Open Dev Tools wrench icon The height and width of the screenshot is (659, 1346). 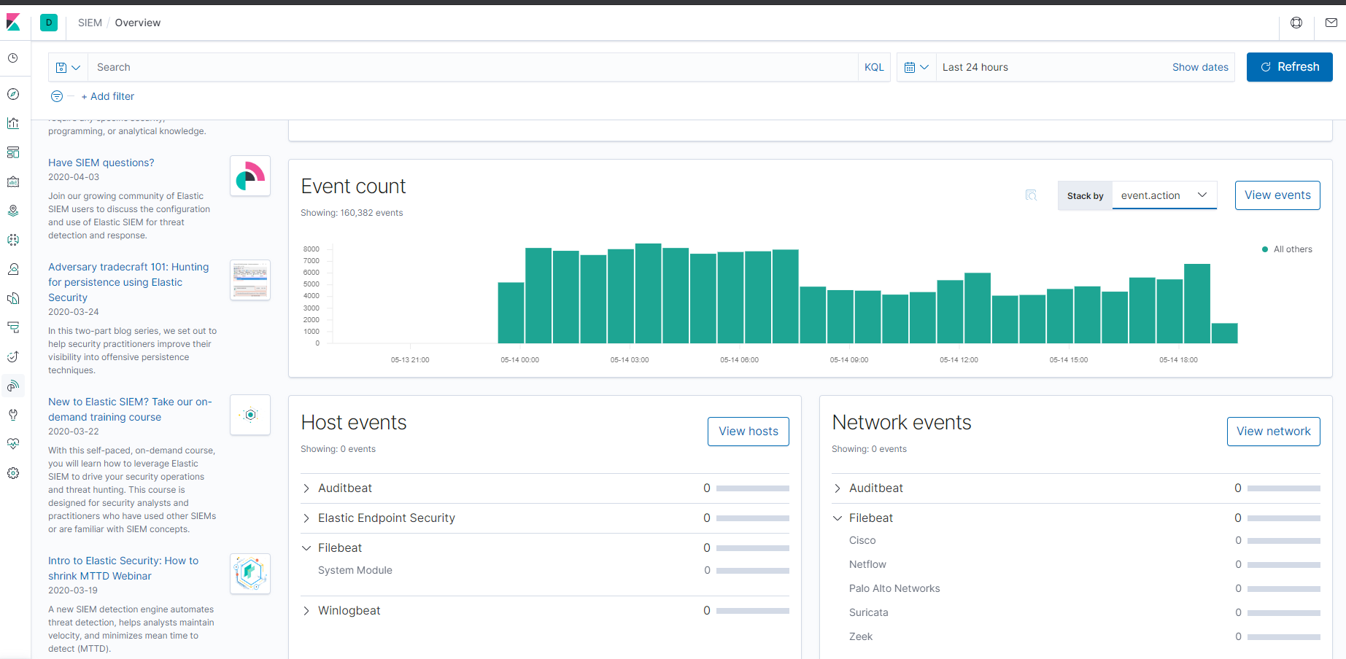(x=13, y=415)
